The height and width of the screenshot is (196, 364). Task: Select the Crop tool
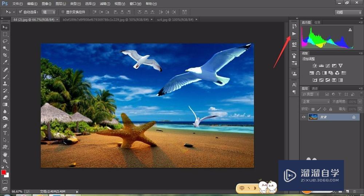click(5, 55)
